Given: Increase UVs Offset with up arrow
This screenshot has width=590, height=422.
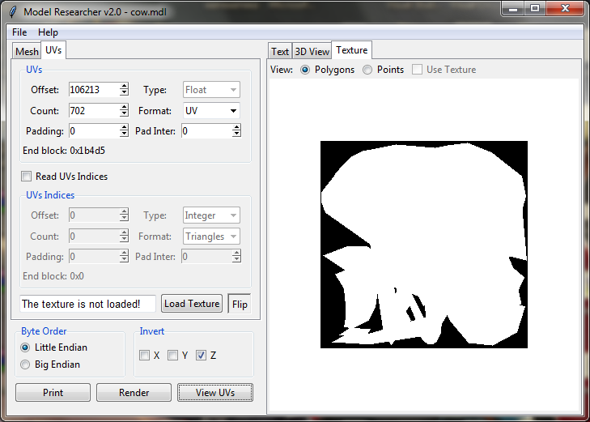Looking at the screenshot, I should 124,86.
